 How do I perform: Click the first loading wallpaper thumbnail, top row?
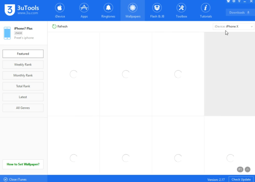pos(74,74)
